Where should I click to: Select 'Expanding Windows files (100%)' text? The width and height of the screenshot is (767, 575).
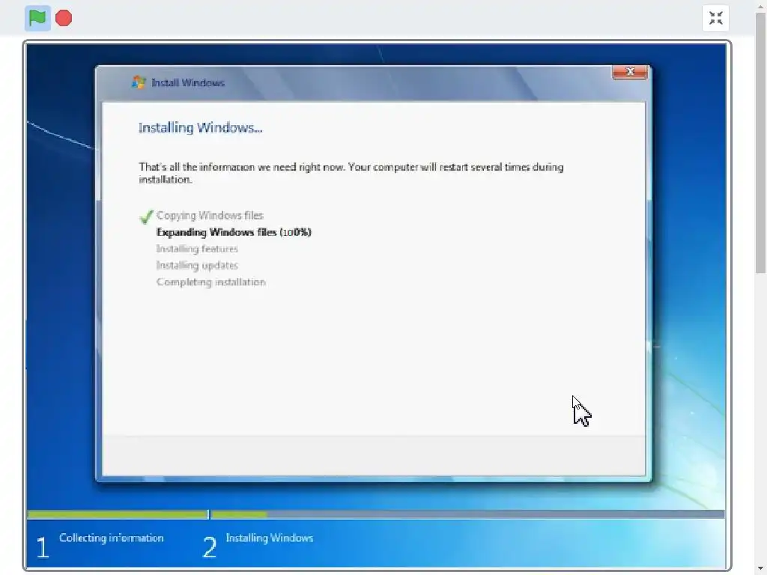point(234,232)
